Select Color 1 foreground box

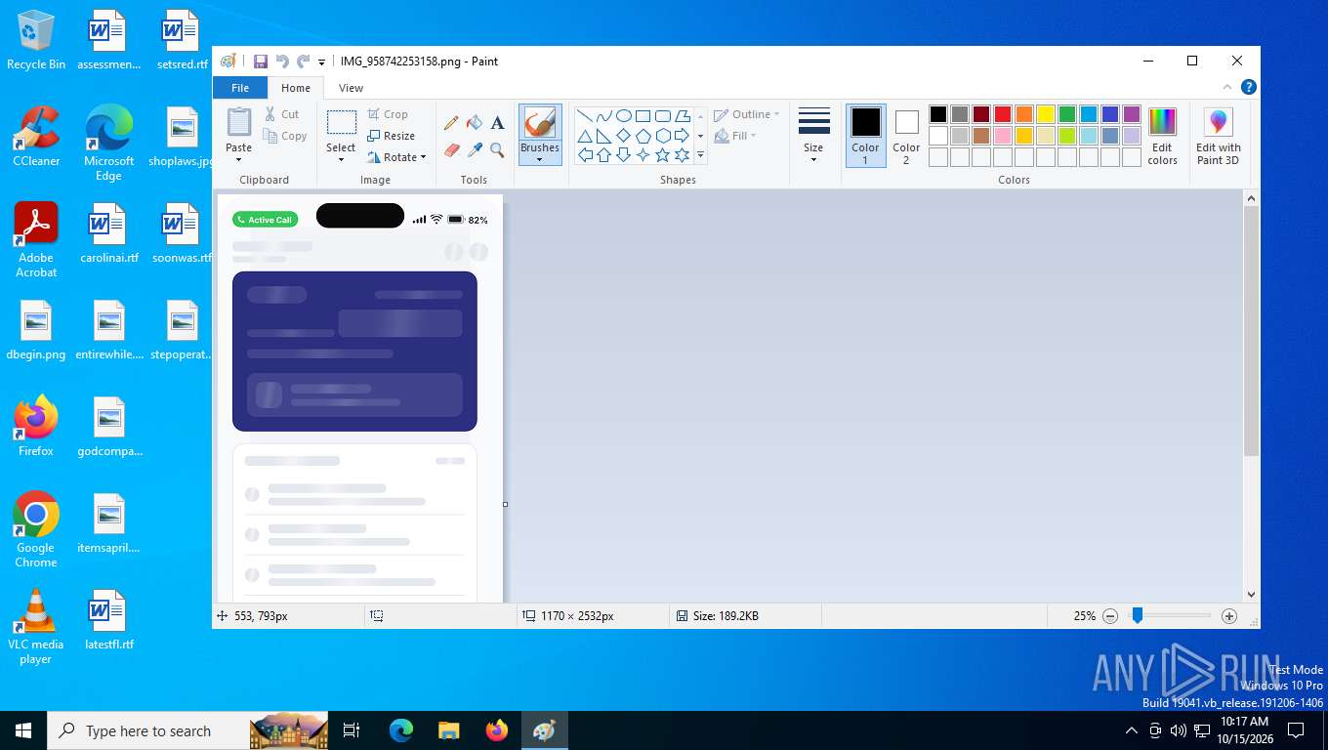pyautogui.click(x=865, y=136)
